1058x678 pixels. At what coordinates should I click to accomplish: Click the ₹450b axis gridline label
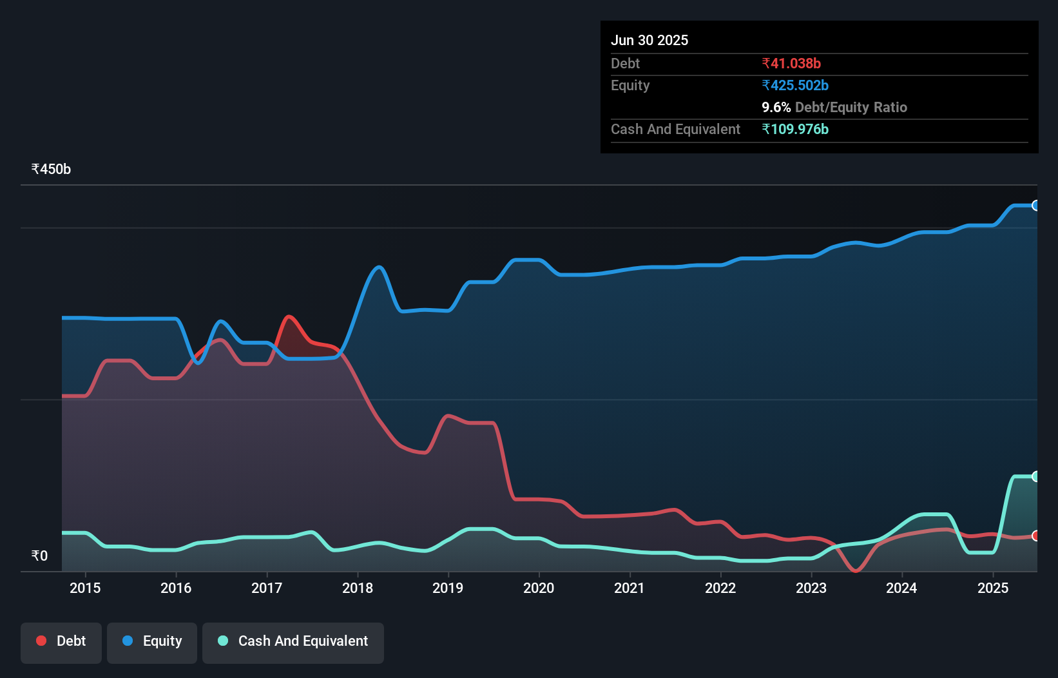click(x=51, y=168)
